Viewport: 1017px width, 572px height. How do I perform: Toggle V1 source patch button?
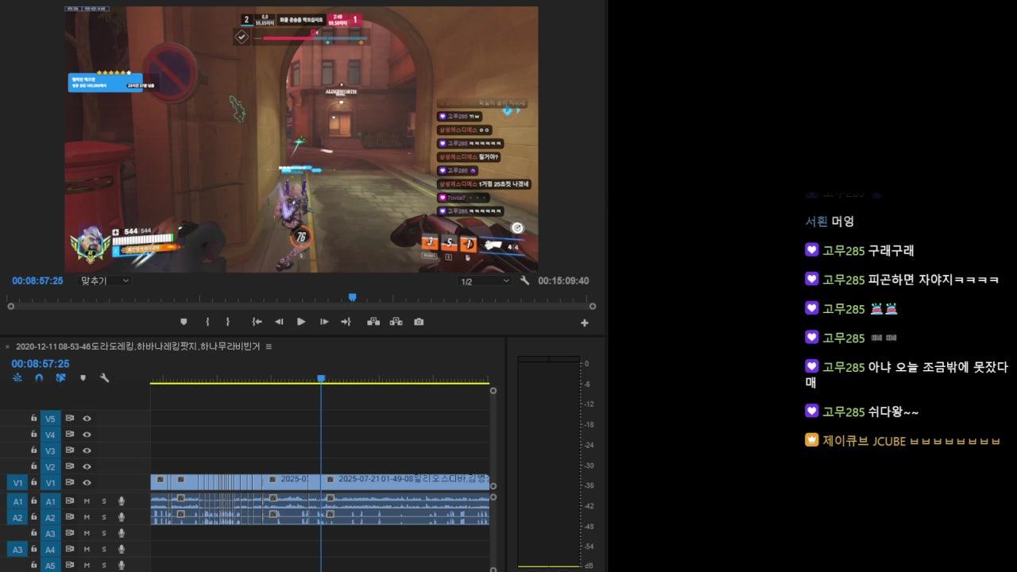pos(17,482)
